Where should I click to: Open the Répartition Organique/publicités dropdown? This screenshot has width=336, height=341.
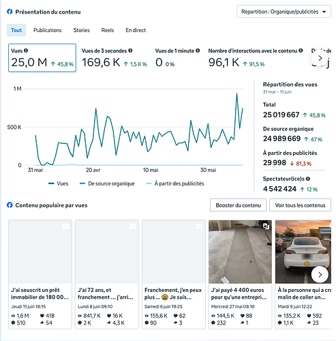click(x=284, y=12)
